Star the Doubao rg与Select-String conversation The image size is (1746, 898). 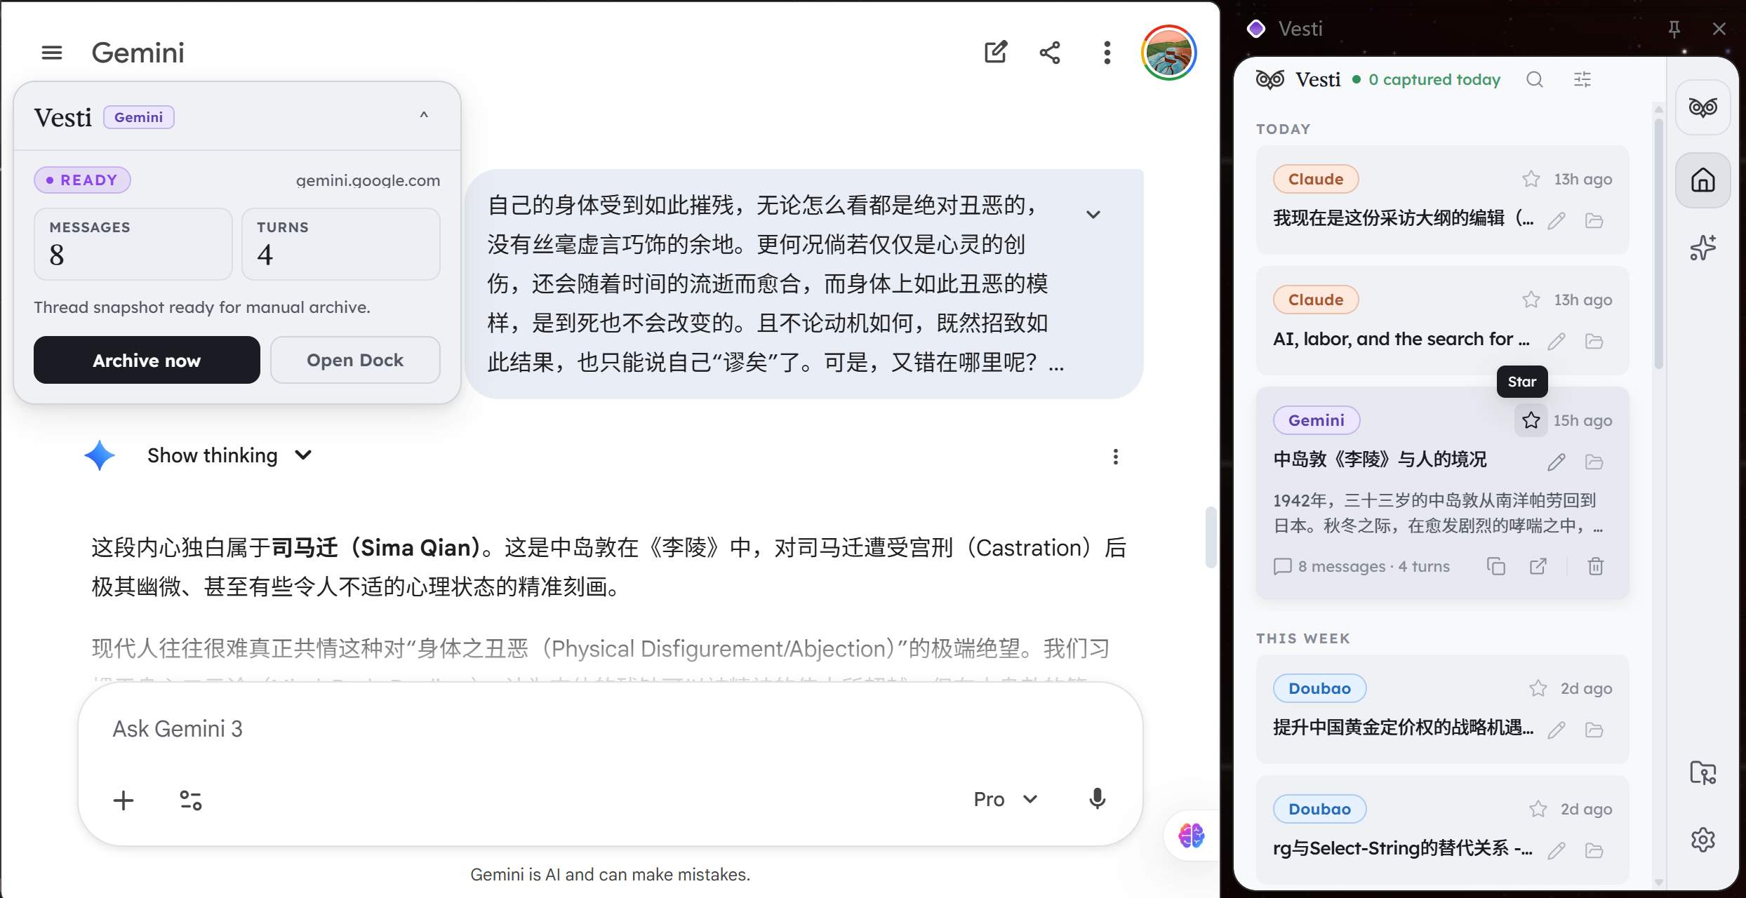click(1538, 809)
